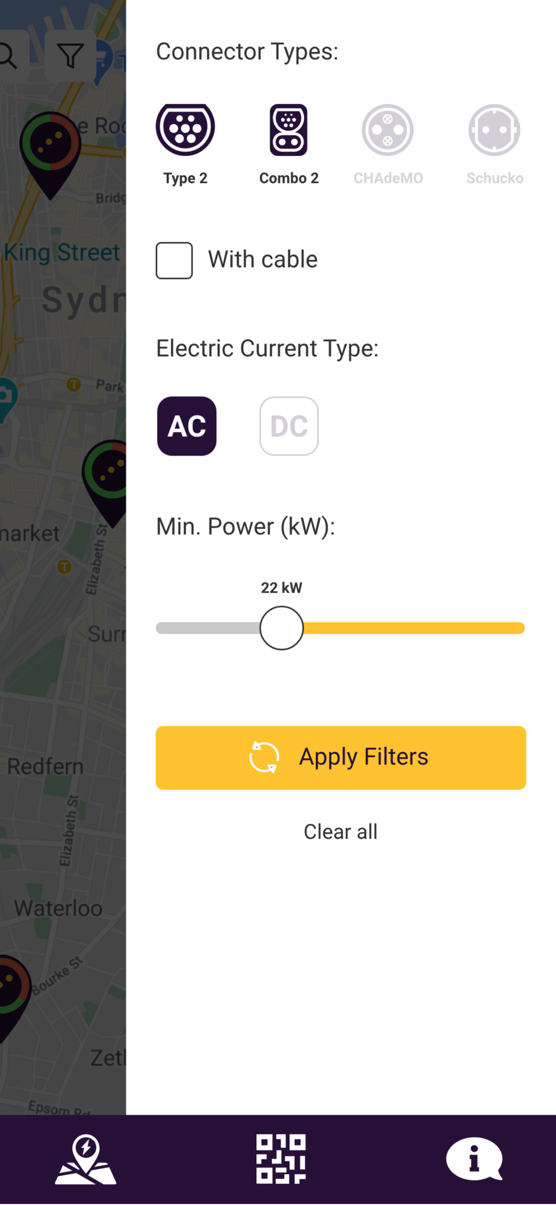The width and height of the screenshot is (556, 1205).
Task: Switch to the charging map tab
Action: point(85,1159)
